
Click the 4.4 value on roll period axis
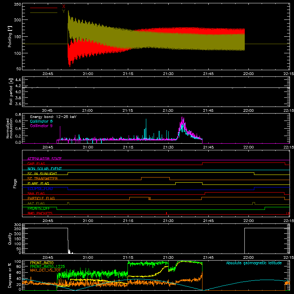pos(18,80)
